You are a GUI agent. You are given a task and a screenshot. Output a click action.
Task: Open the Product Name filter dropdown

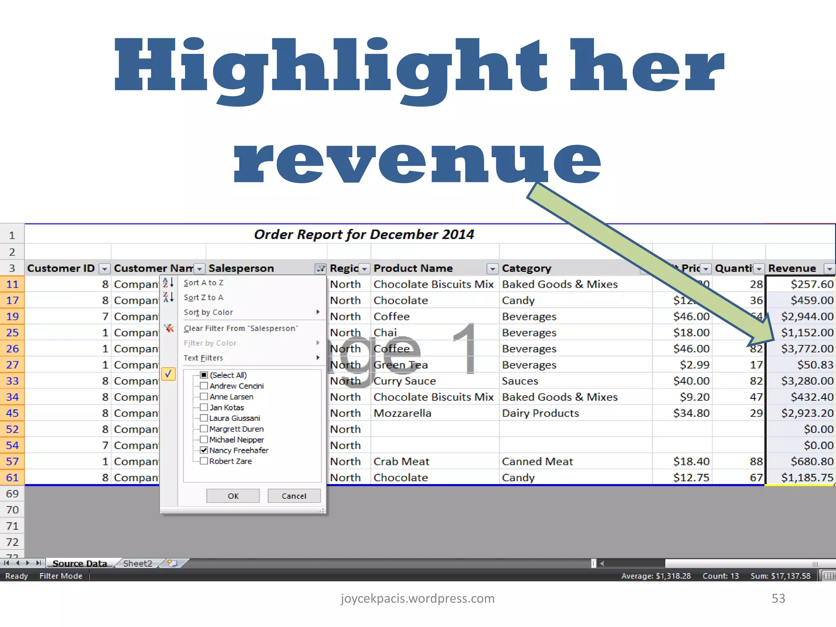coord(493,269)
